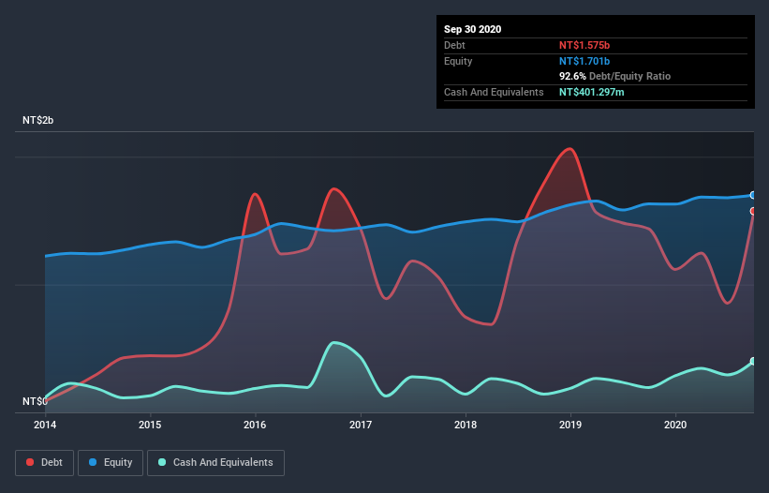Click the Cash And Equivalents tooltip label
This screenshot has width=769, height=493.
(494, 92)
